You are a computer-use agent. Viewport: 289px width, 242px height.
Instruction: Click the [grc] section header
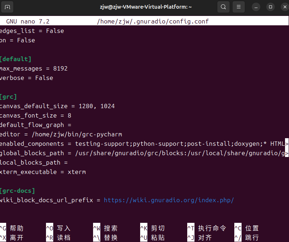pos(8,97)
